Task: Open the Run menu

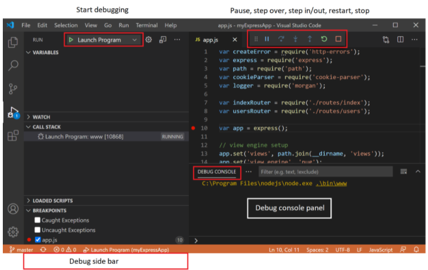Action: coord(123,25)
